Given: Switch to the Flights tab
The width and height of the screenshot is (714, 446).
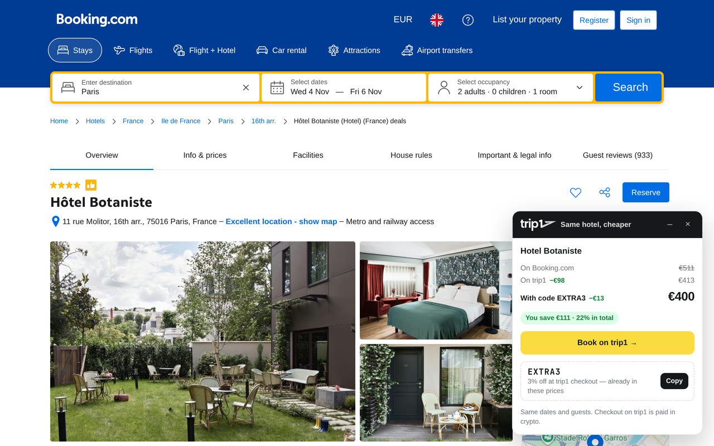Looking at the screenshot, I should [x=133, y=50].
